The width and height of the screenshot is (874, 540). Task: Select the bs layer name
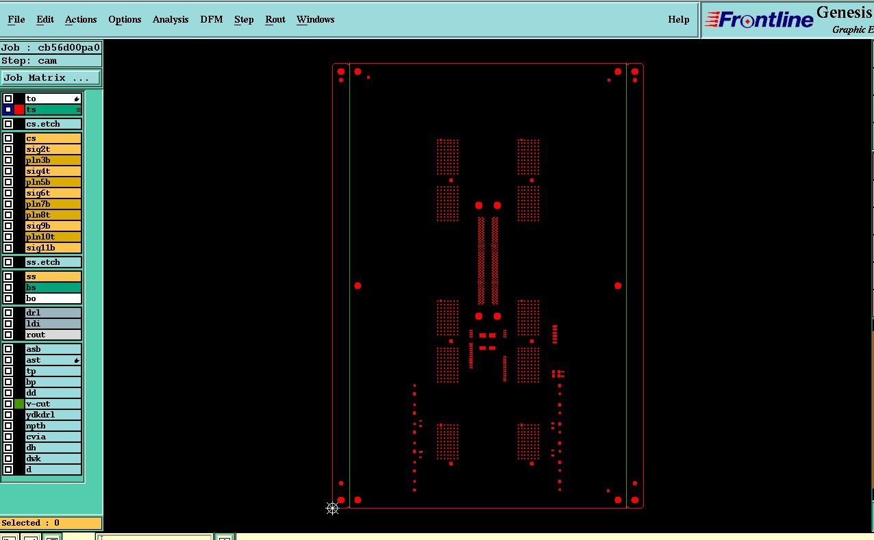click(x=53, y=287)
